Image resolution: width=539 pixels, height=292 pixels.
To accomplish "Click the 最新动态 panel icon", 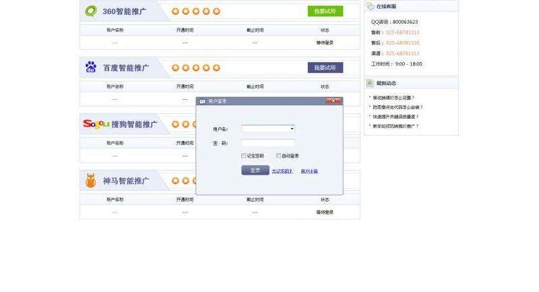I will 370,83.
